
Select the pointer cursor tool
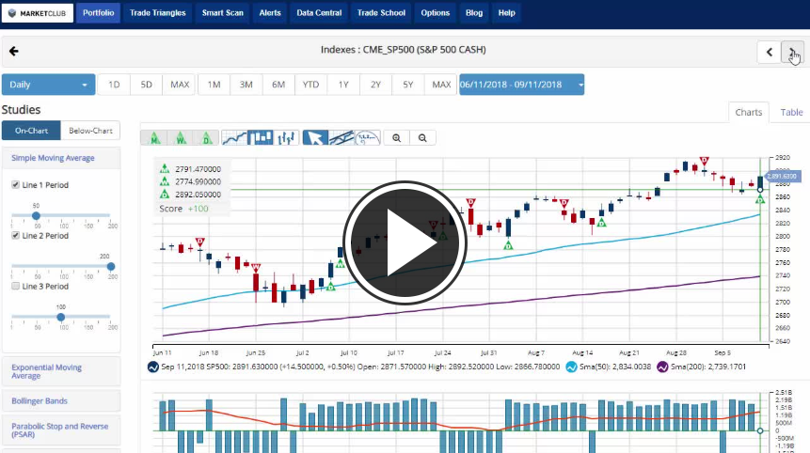[315, 138]
